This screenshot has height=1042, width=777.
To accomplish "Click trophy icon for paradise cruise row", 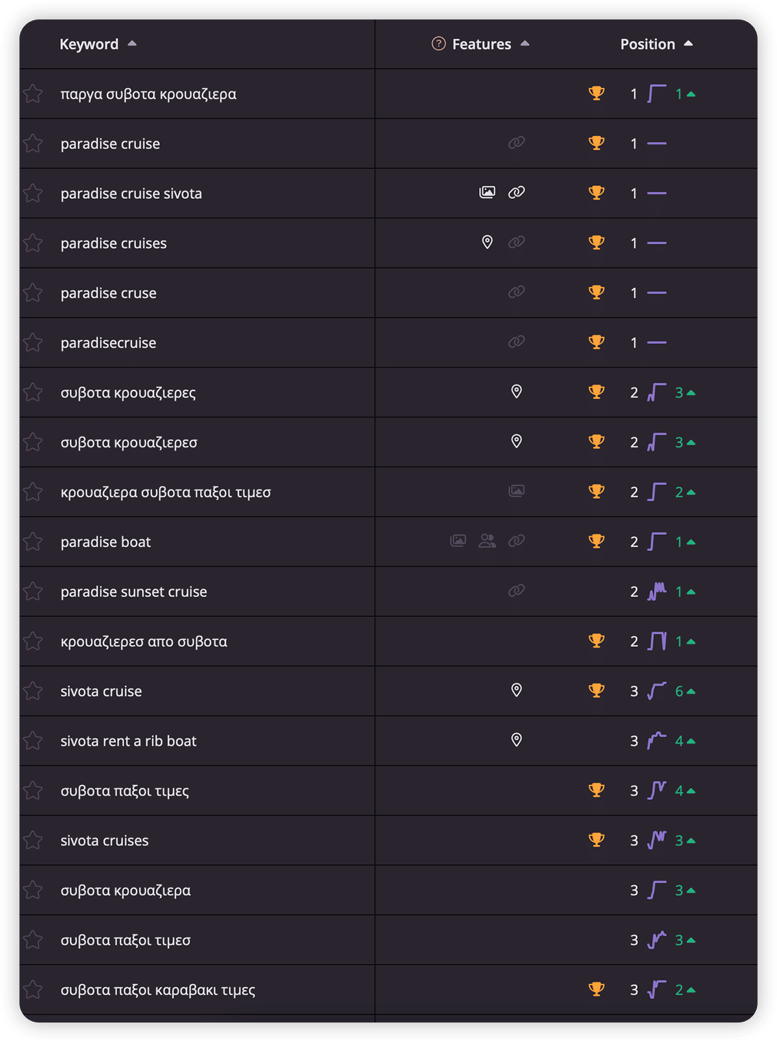I will 596,143.
